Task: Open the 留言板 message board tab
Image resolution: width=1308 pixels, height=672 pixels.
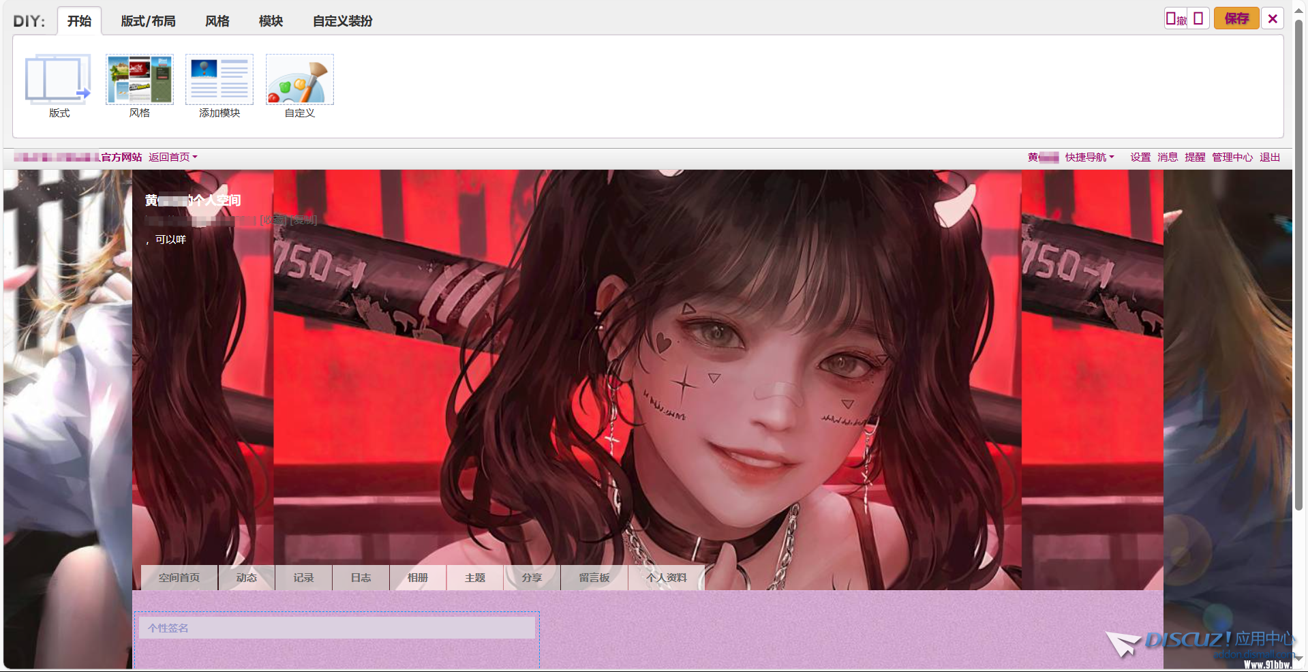Action: pos(594,578)
